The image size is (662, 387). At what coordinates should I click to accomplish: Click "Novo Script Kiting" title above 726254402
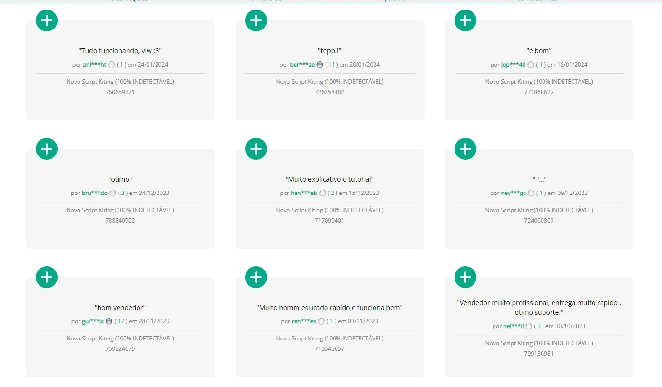329,82
